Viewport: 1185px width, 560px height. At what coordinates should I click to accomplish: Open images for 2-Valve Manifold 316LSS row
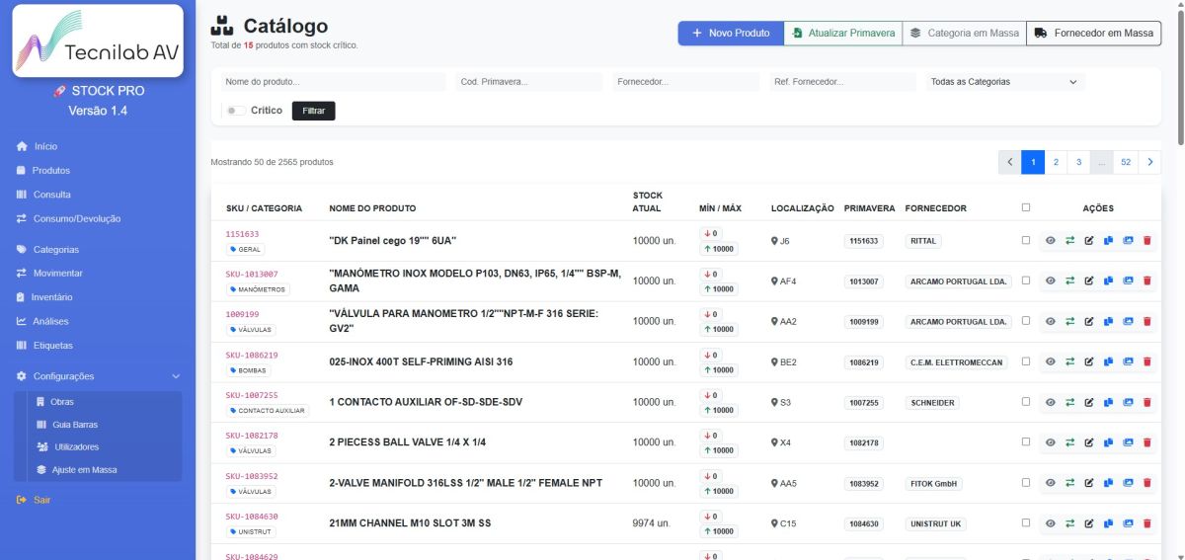point(1128,483)
